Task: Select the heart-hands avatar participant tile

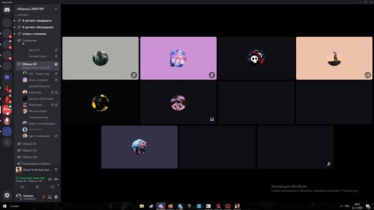Action: (x=178, y=103)
